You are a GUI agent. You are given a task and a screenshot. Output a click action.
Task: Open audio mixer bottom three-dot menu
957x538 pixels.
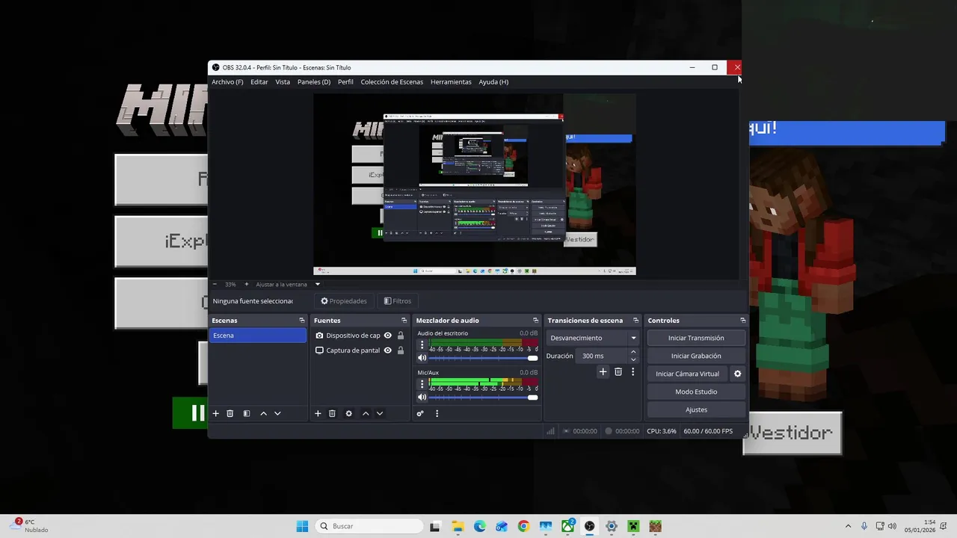(x=437, y=413)
